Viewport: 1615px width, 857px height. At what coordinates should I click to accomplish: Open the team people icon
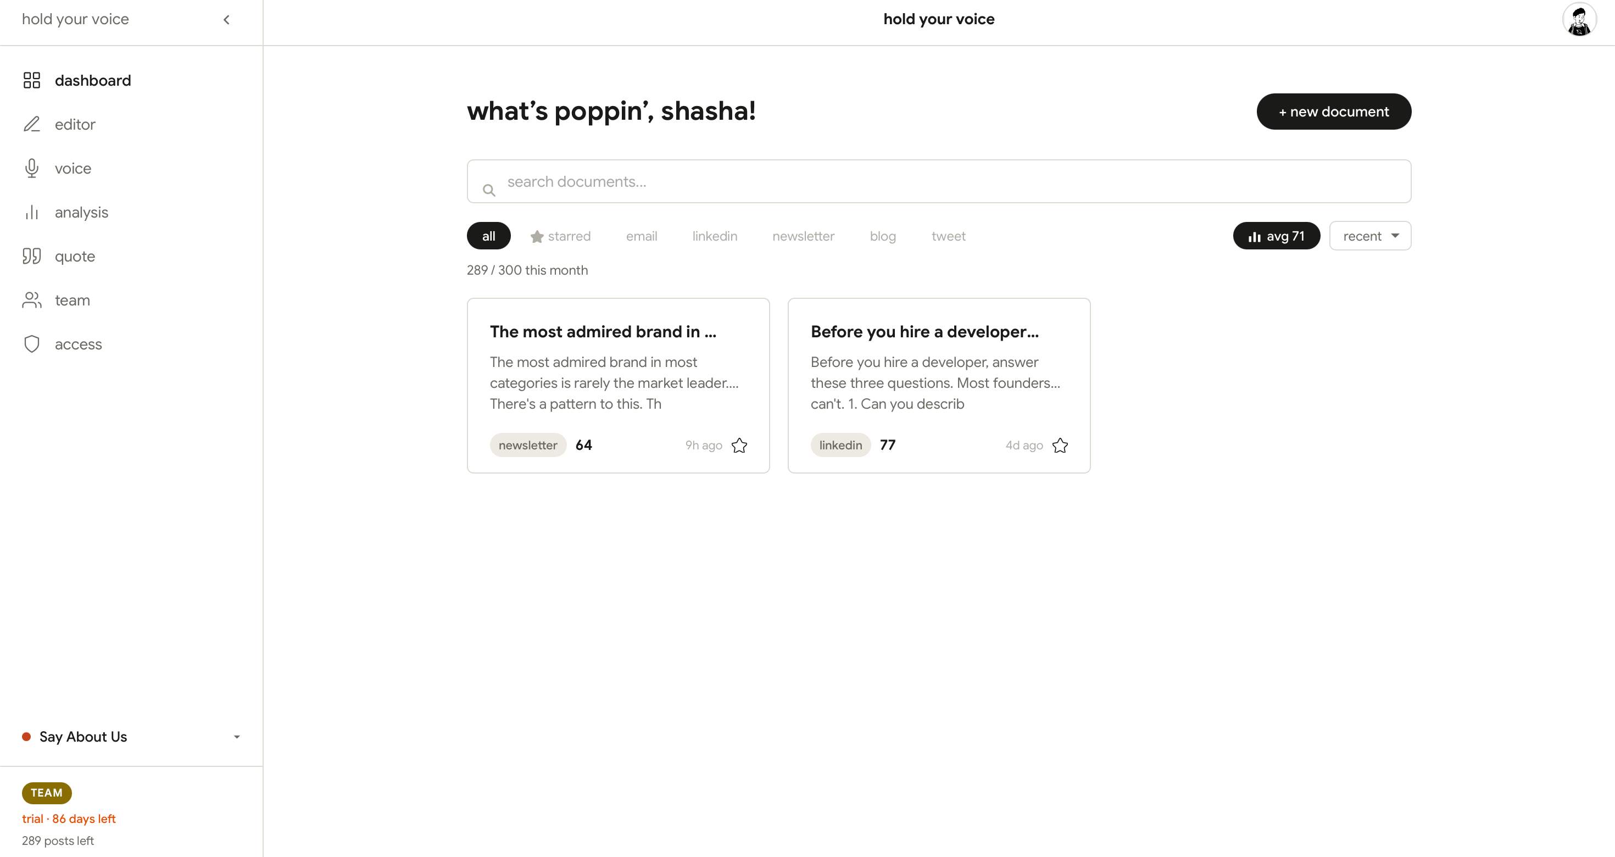pyautogui.click(x=31, y=300)
